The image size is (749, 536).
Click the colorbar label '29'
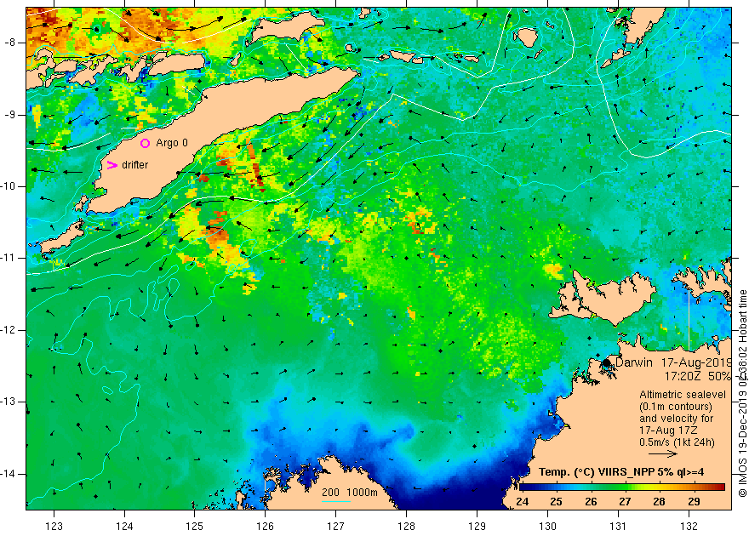coord(694,502)
